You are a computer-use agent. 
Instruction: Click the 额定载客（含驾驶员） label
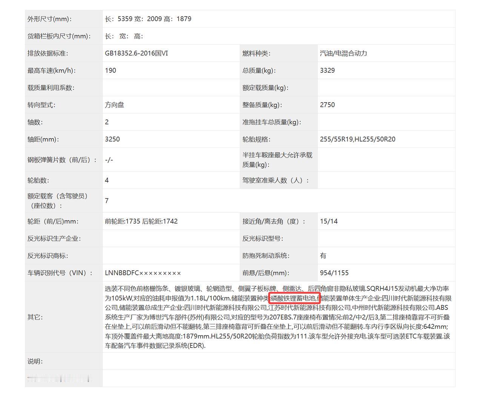coord(57,201)
